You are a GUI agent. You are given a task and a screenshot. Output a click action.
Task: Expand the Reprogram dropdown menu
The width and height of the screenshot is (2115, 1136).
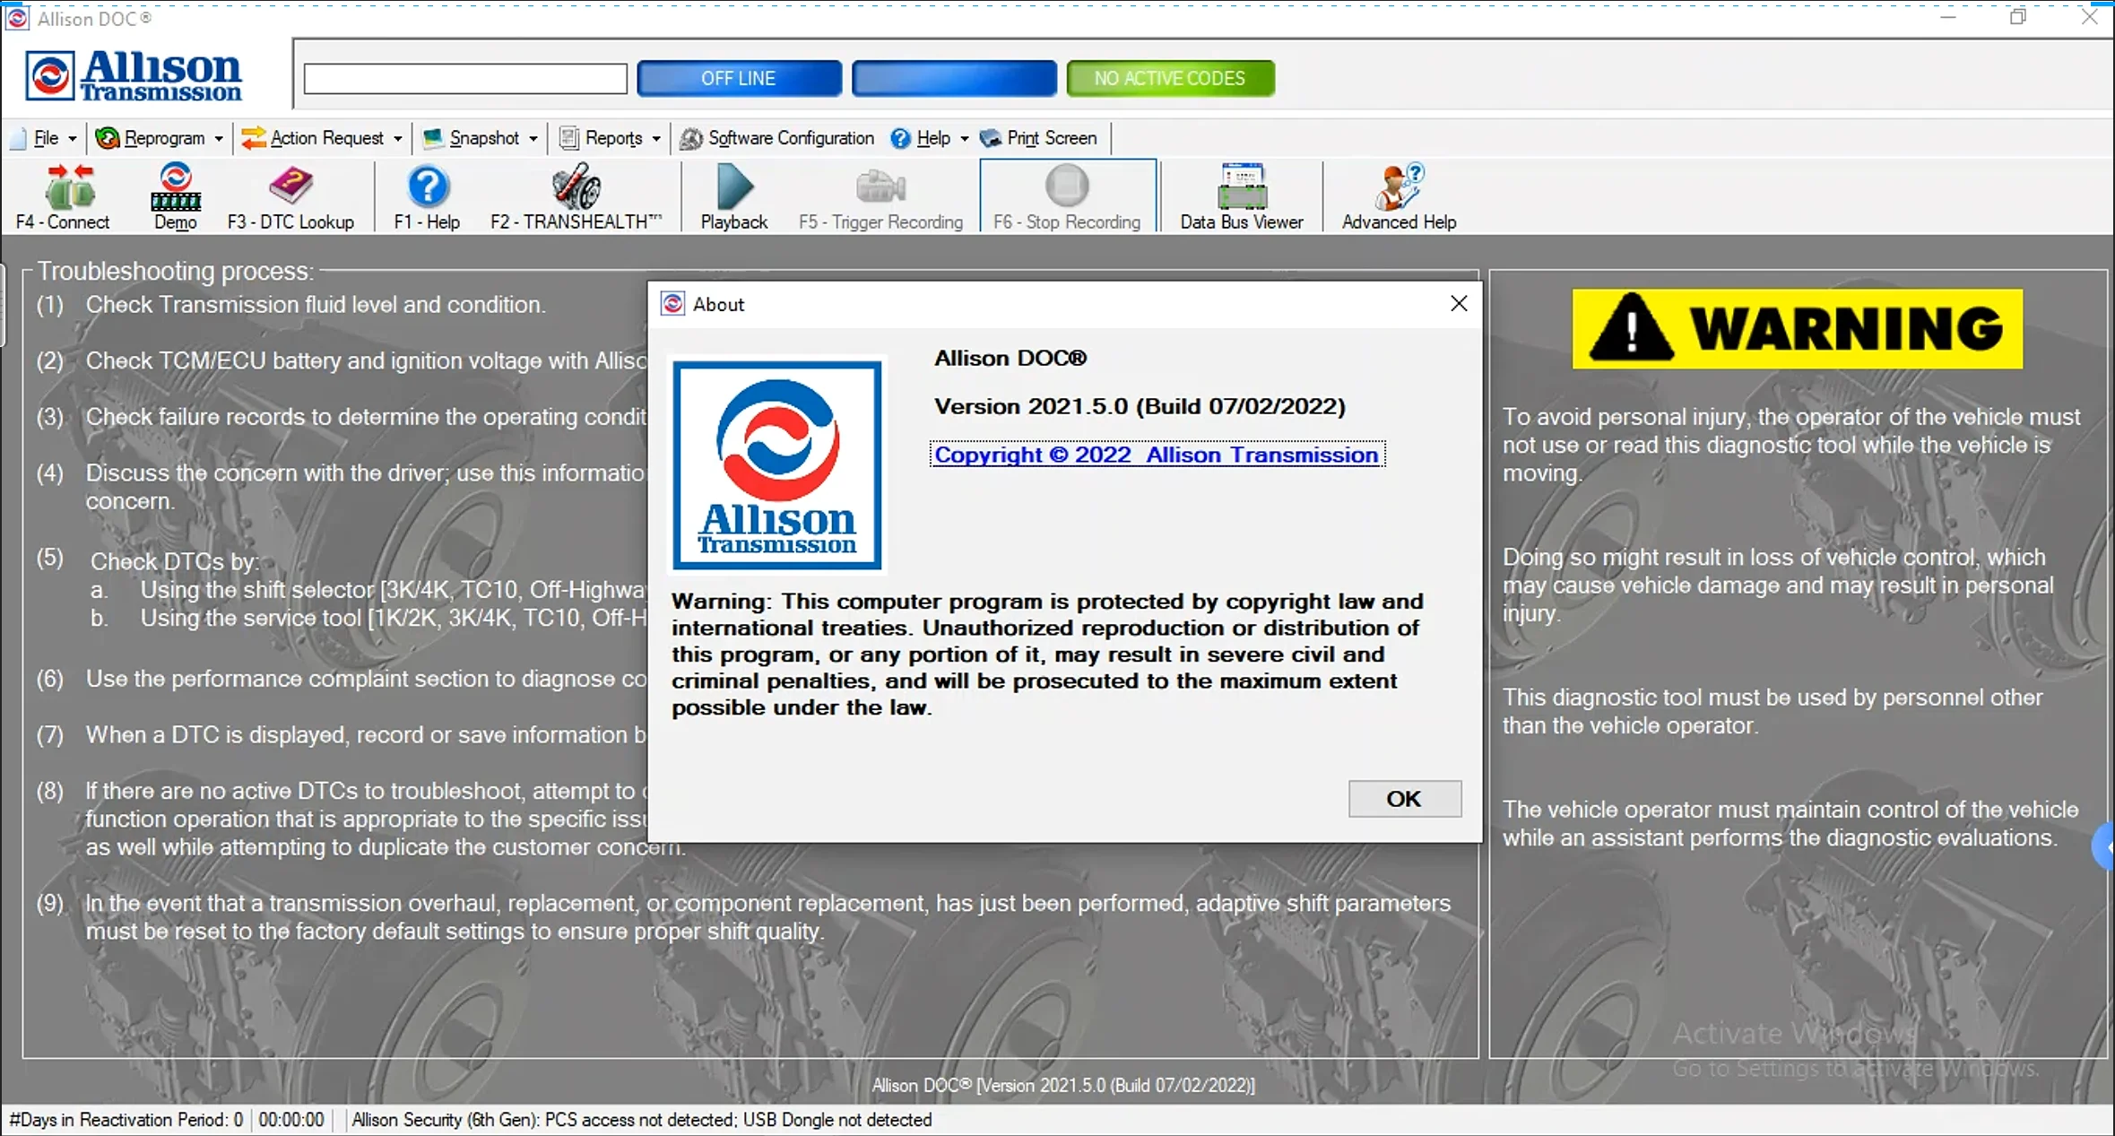pos(161,138)
